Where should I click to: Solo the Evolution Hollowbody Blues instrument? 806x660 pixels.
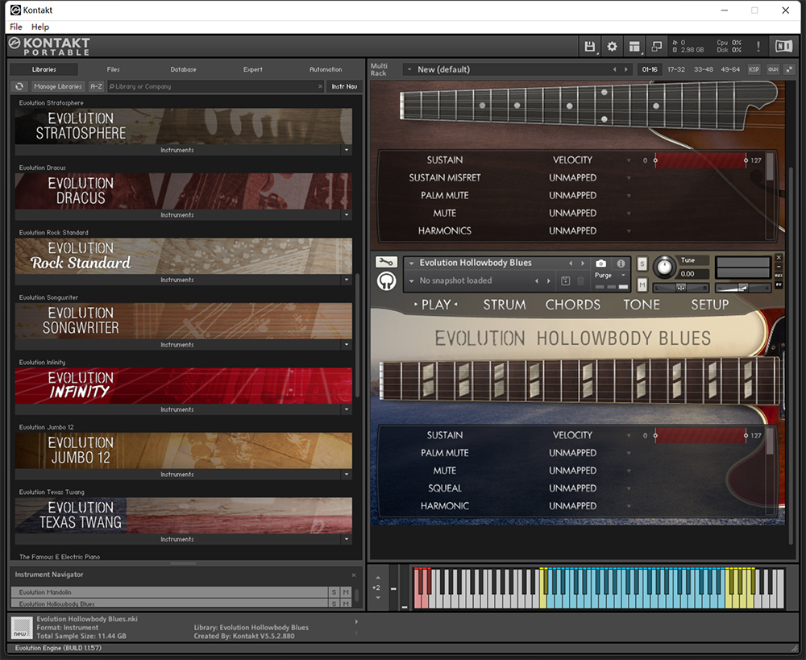pyautogui.click(x=642, y=264)
